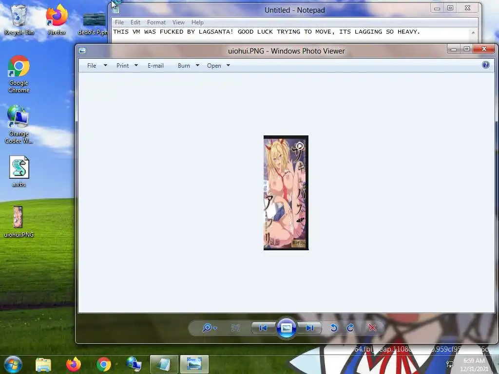Screen dimensions: 499x374
Task: Maximize the Windows Photo Viewer window
Action: point(466,49)
